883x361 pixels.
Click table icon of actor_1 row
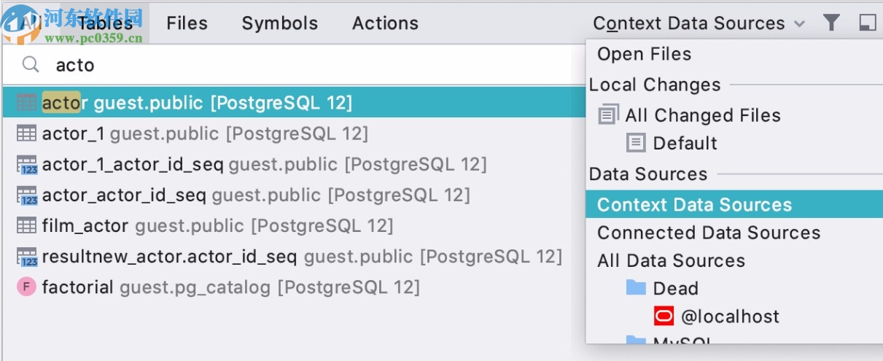pos(26,133)
